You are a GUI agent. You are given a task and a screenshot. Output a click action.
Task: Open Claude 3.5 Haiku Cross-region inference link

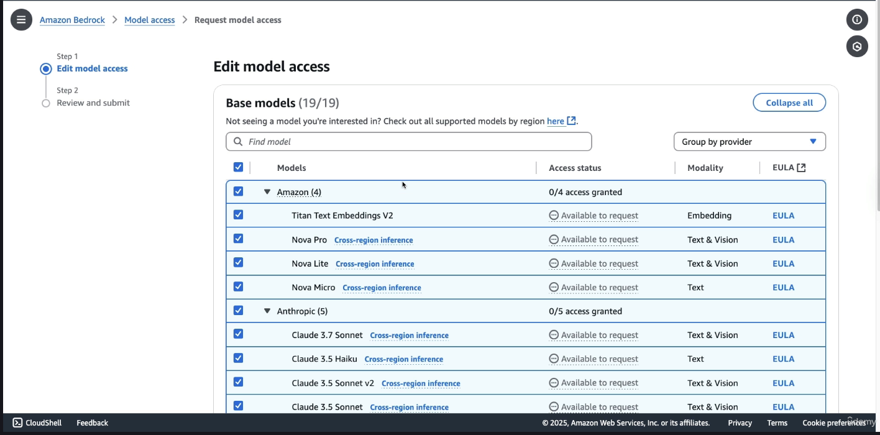tap(404, 359)
